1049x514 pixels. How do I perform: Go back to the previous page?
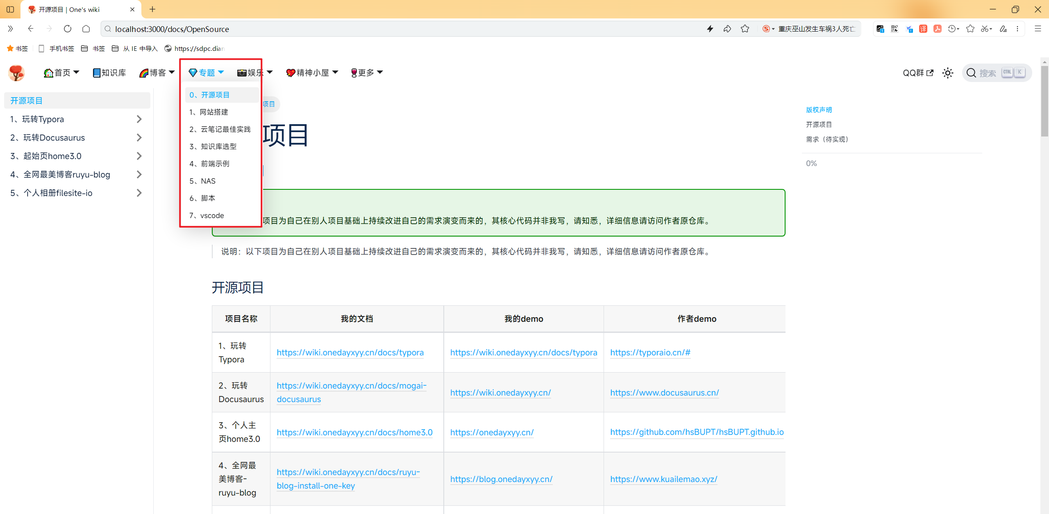30,29
